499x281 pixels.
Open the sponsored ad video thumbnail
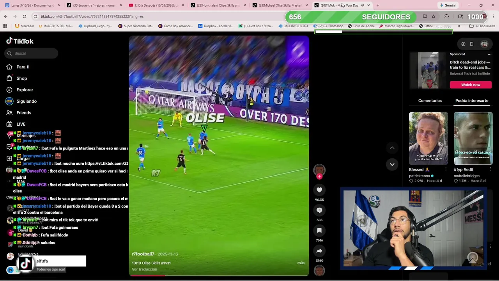(x=428, y=71)
